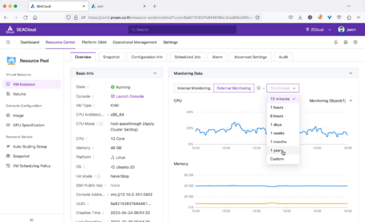Viewport: 365px width, 222px height.
Task: Switch to Internal Monitoring
Action: (194, 88)
